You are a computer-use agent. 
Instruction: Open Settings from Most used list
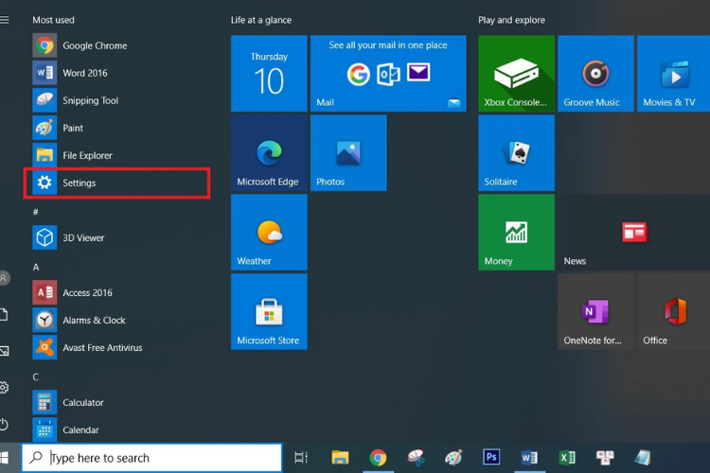coord(116,183)
